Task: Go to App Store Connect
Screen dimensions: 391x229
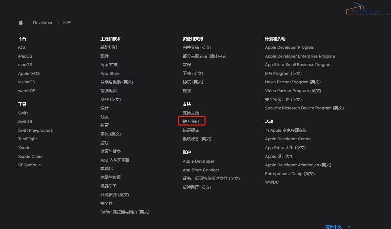Action: 201,170
